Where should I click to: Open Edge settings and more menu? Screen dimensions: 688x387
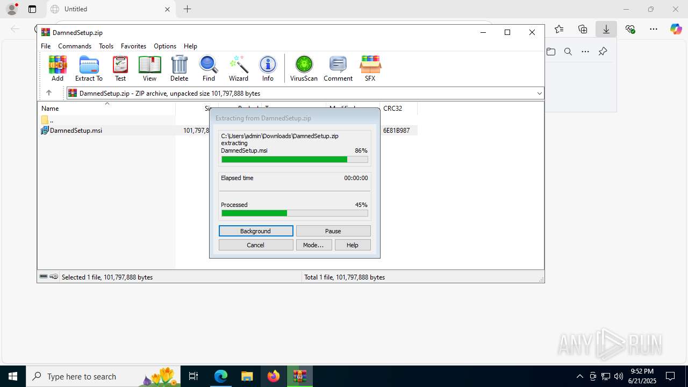654,29
